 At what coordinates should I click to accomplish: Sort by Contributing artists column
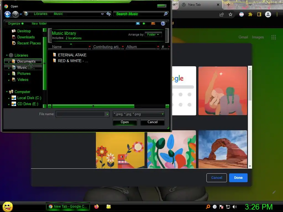(107, 47)
